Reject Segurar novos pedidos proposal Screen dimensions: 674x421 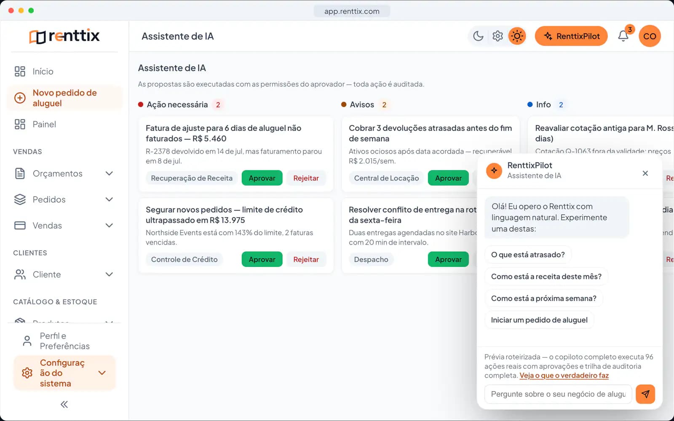point(306,259)
